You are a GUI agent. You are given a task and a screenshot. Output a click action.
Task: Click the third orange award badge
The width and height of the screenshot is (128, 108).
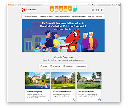click(x=61, y=9)
